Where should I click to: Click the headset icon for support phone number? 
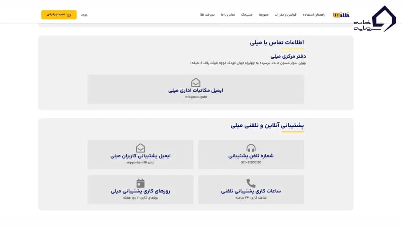[x=251, y=148]
